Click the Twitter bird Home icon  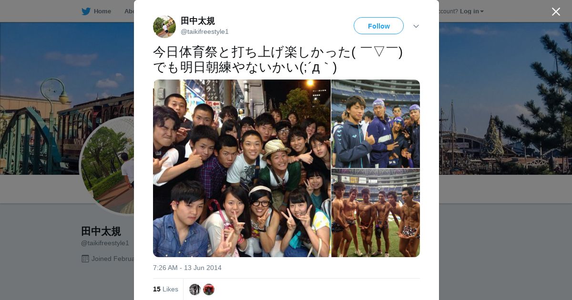click(86, 11)
